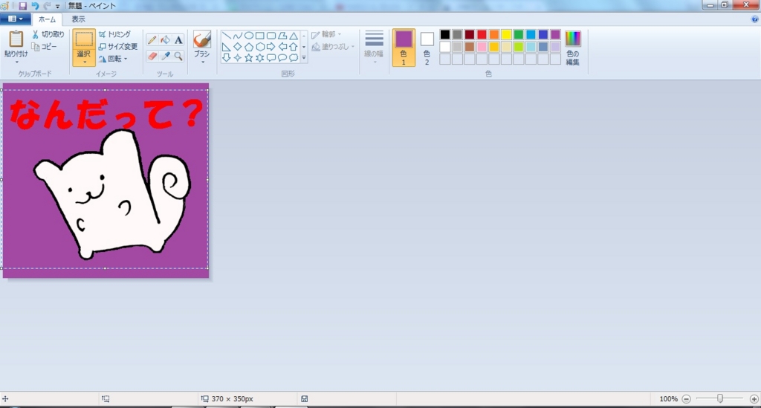The height and width of the screenshot is (408, 761).
Task: Open 色の編集 (Edit colors)
Action: pos(573,48)
